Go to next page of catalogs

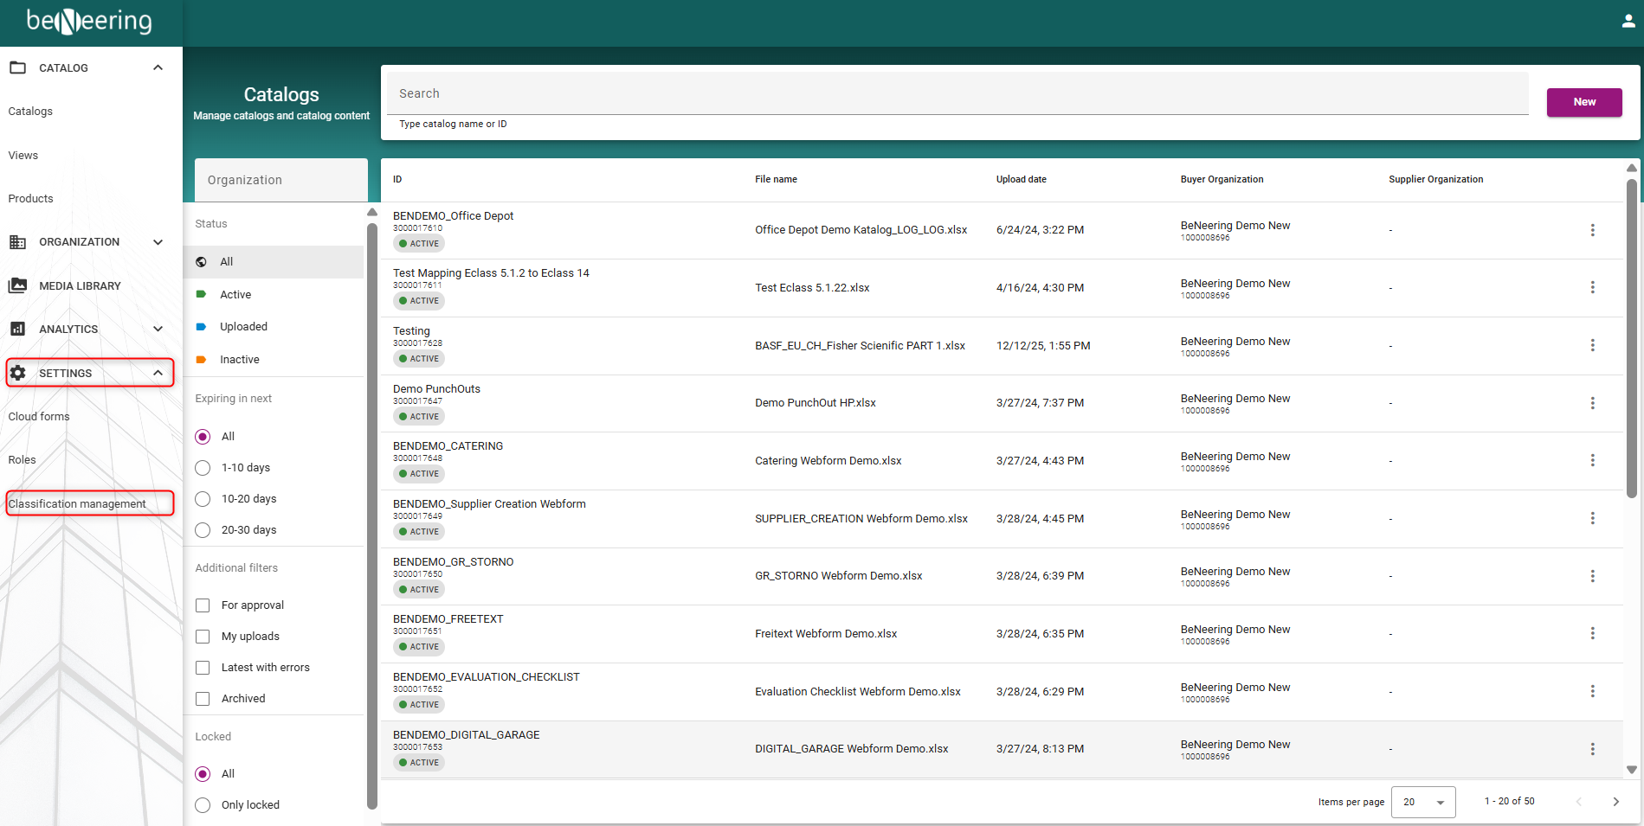(x=1615, y=802)
